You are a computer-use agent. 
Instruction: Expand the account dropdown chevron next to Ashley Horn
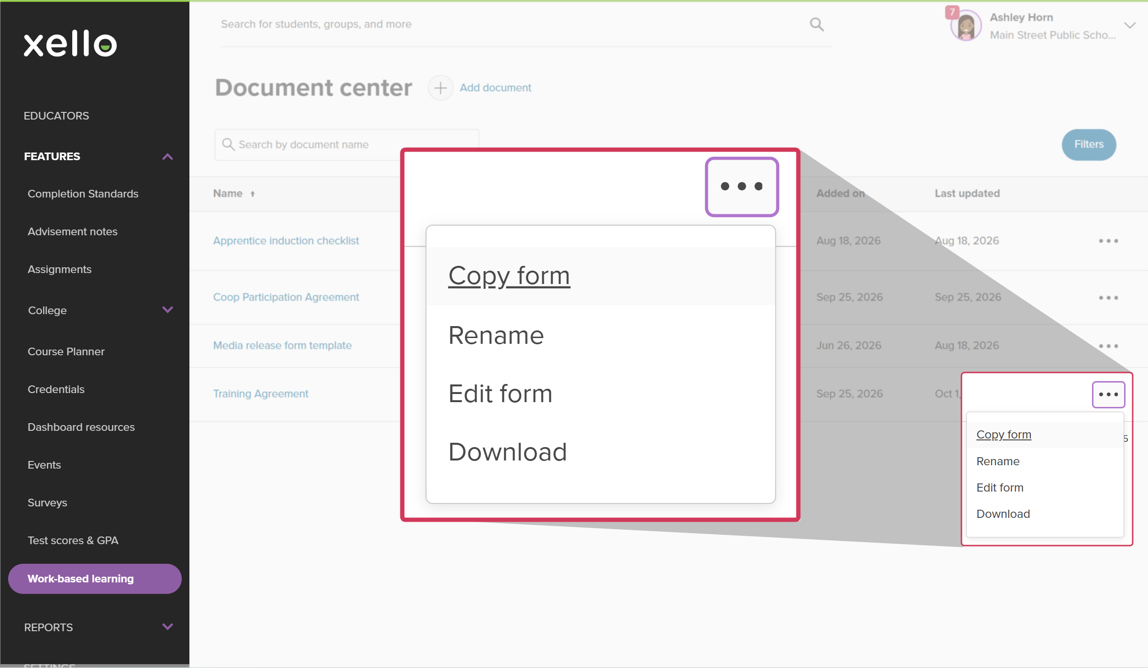[x=1130, y=25]
